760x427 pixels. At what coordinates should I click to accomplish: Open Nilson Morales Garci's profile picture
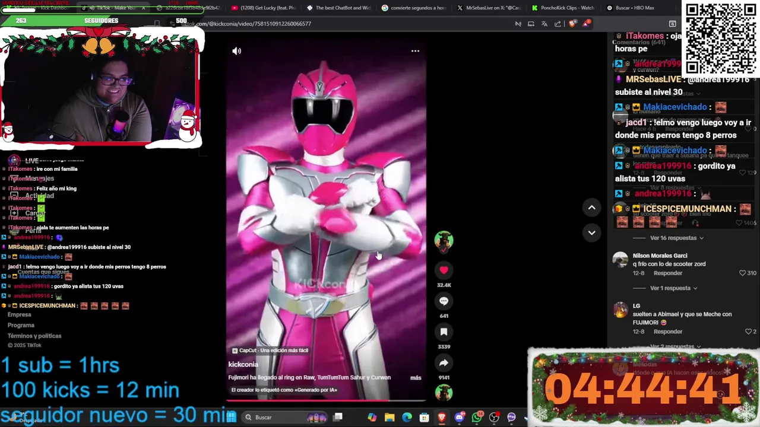(620, 260)
